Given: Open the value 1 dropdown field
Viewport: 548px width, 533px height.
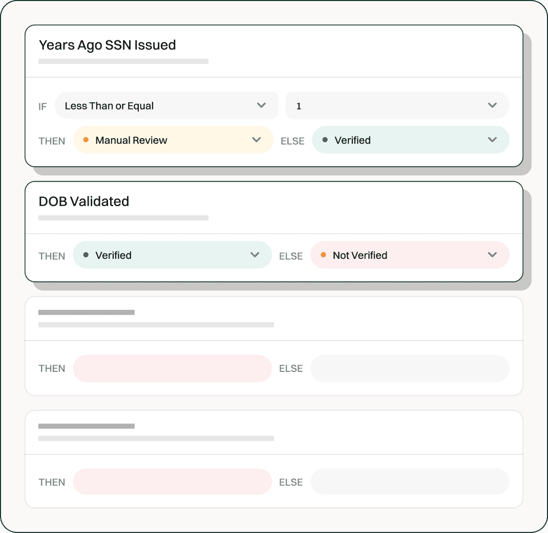Looking at the screenshot, I should pyautogui.click(x=397, y=105).
